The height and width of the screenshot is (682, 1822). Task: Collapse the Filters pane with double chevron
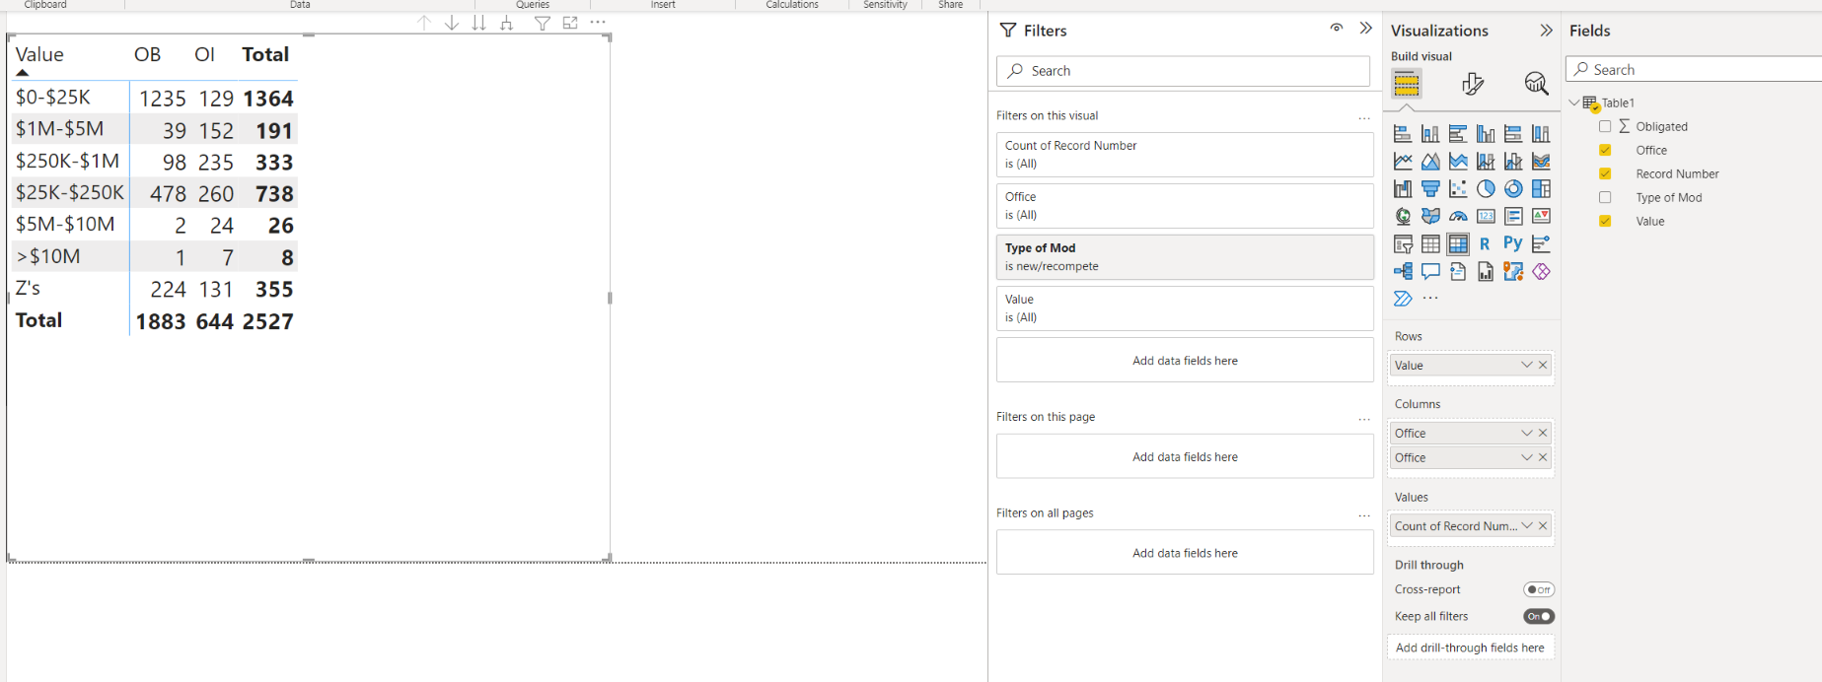tap(1366, 29)
